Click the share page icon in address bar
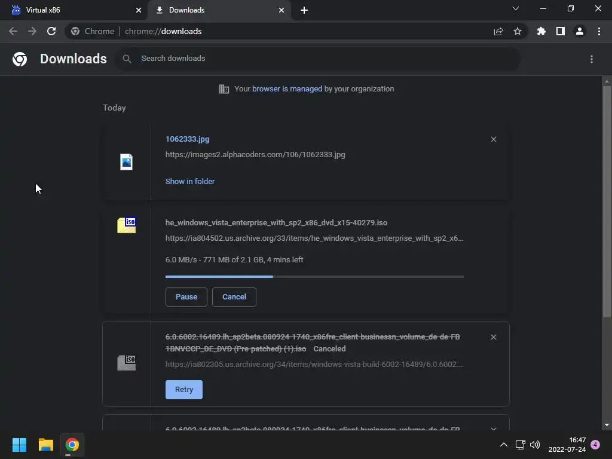Image resolution: width=612 pixels, height=459 pixels. [498, 31]
